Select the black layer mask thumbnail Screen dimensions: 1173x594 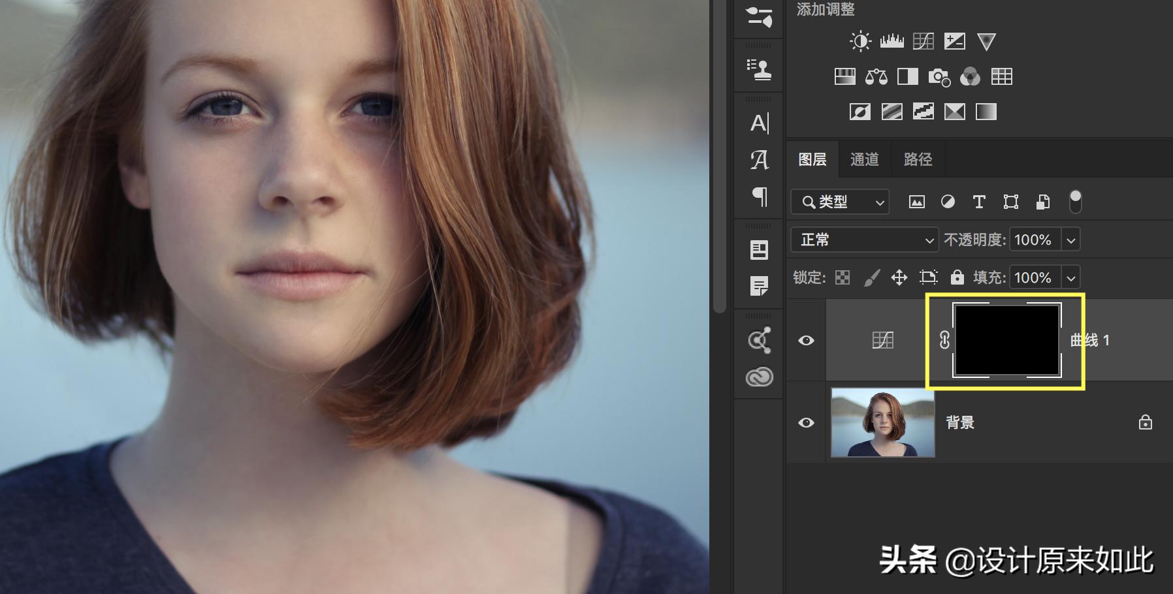[1006, 340]
